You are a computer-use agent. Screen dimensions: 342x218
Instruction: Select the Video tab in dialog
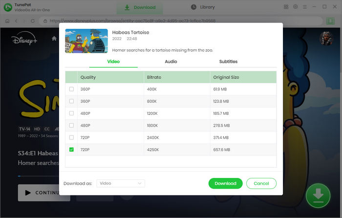point(113,62)
